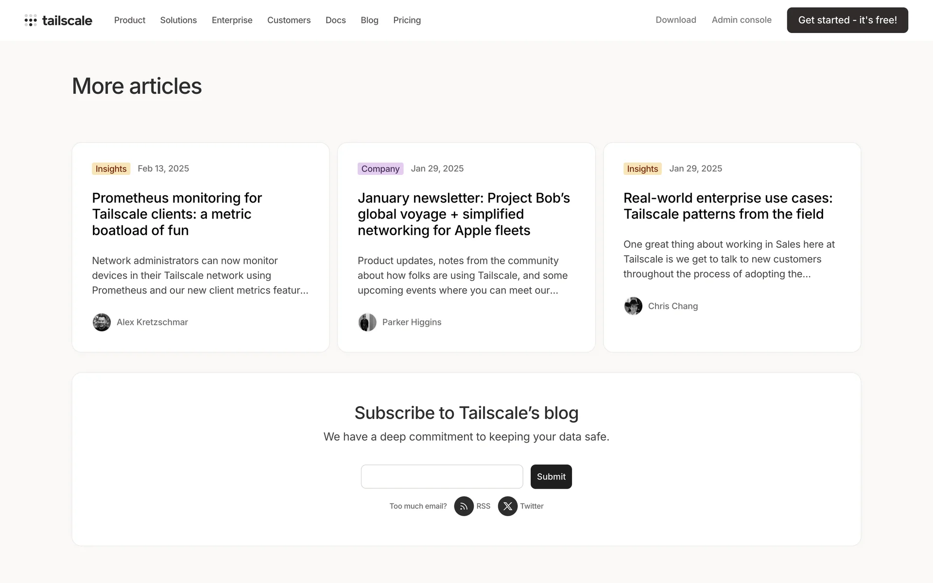The image size is (933, 583).
Task: Click the X Twitter icon
Action: click(x=507, y=506)
